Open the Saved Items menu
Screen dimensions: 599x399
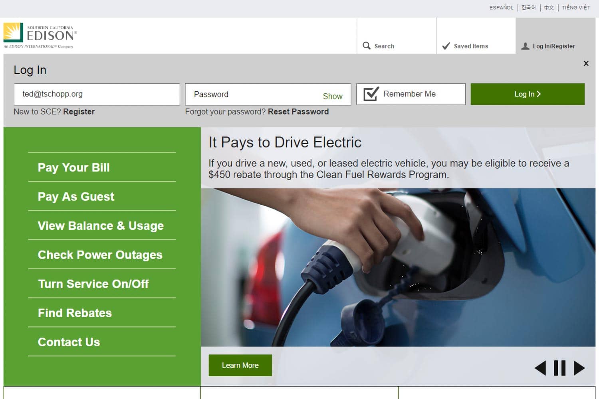pos(476,36)
